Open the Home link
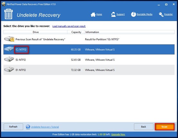The height and width of the screenshot is (138, 178). [99, 14]
